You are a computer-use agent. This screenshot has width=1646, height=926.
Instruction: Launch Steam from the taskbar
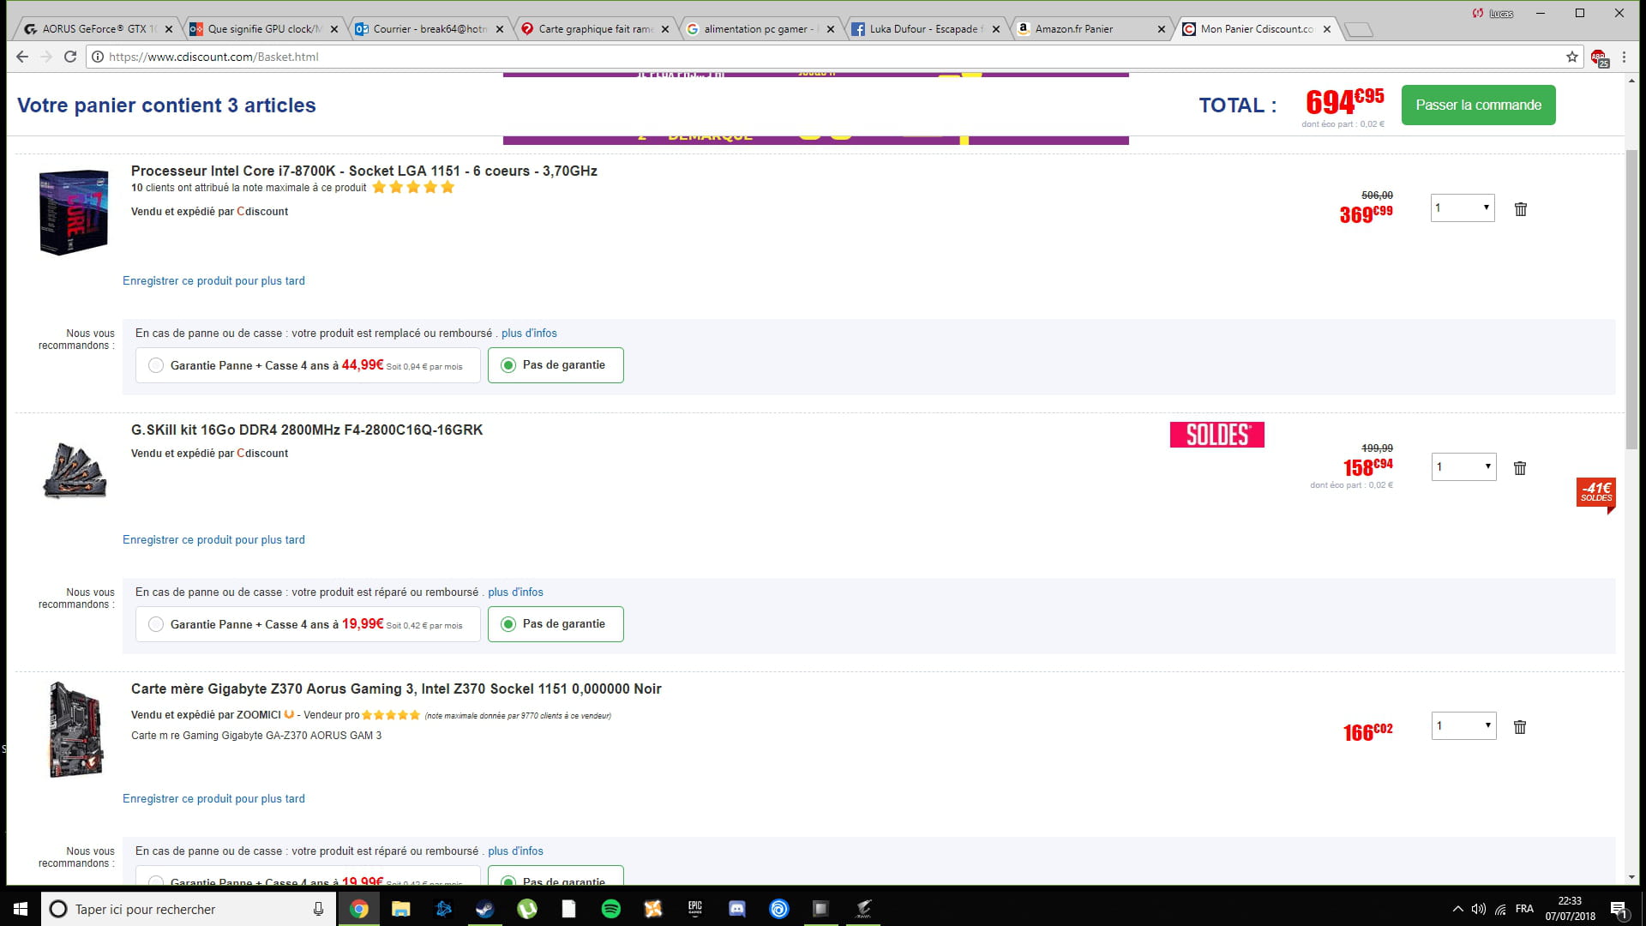[484, 909]
